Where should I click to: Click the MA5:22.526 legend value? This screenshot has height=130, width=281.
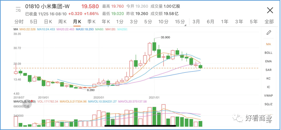point(28,29)
